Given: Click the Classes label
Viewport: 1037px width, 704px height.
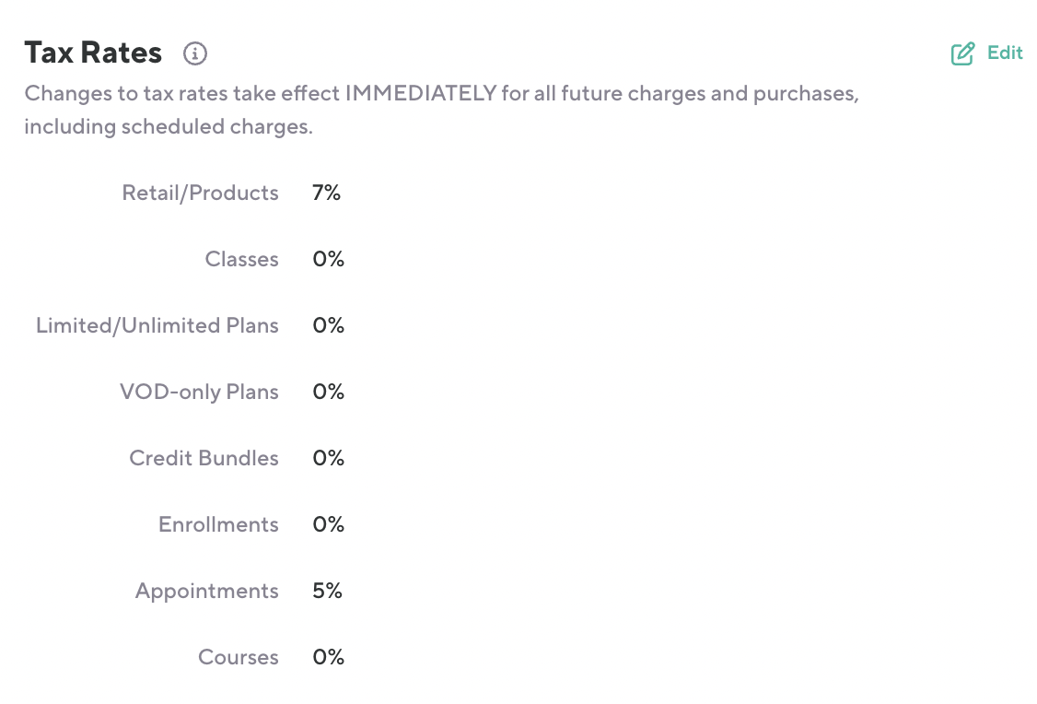Looking at the screenshot, I should point(241,259).
